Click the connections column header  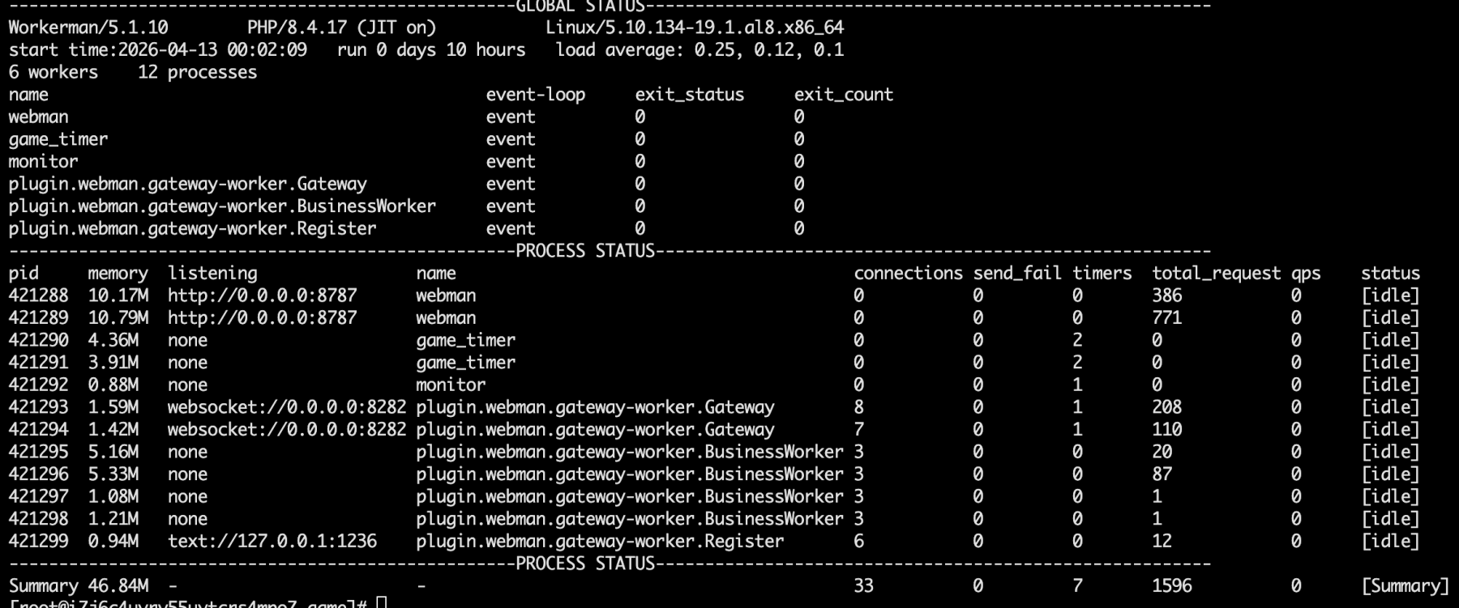(908, 274)
